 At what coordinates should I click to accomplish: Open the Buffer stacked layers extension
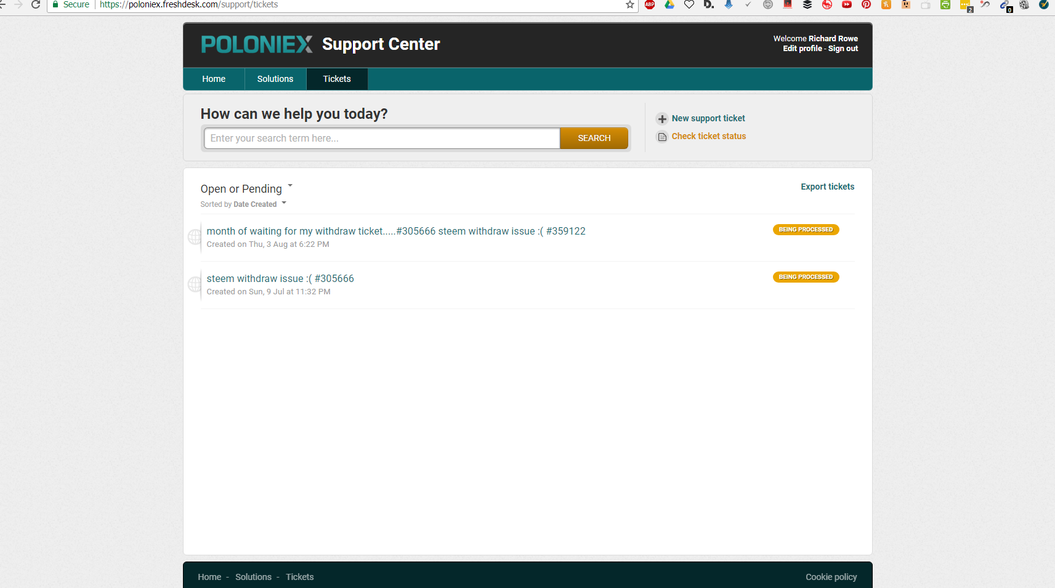[807, 4]
